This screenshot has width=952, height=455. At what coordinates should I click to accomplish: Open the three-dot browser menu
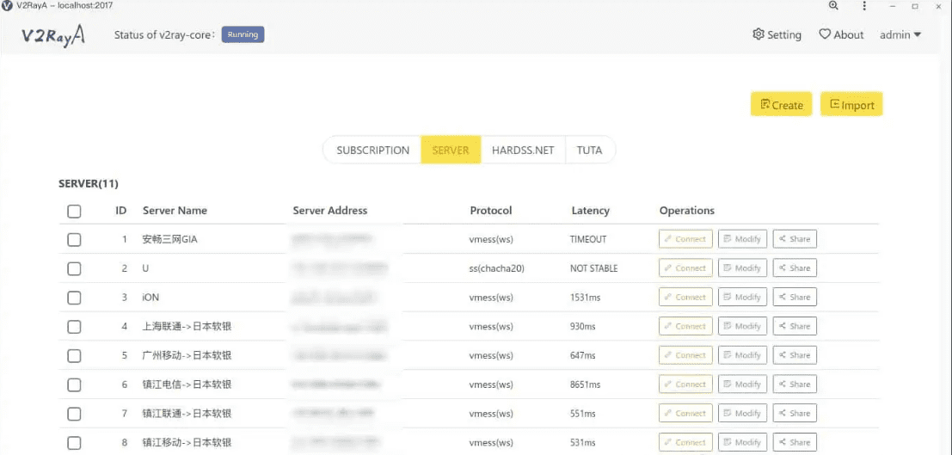[x=864, y=6]
